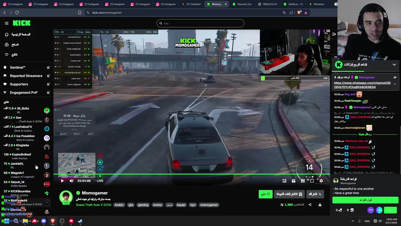Click username charmedplanet in chat

[355, 128]
